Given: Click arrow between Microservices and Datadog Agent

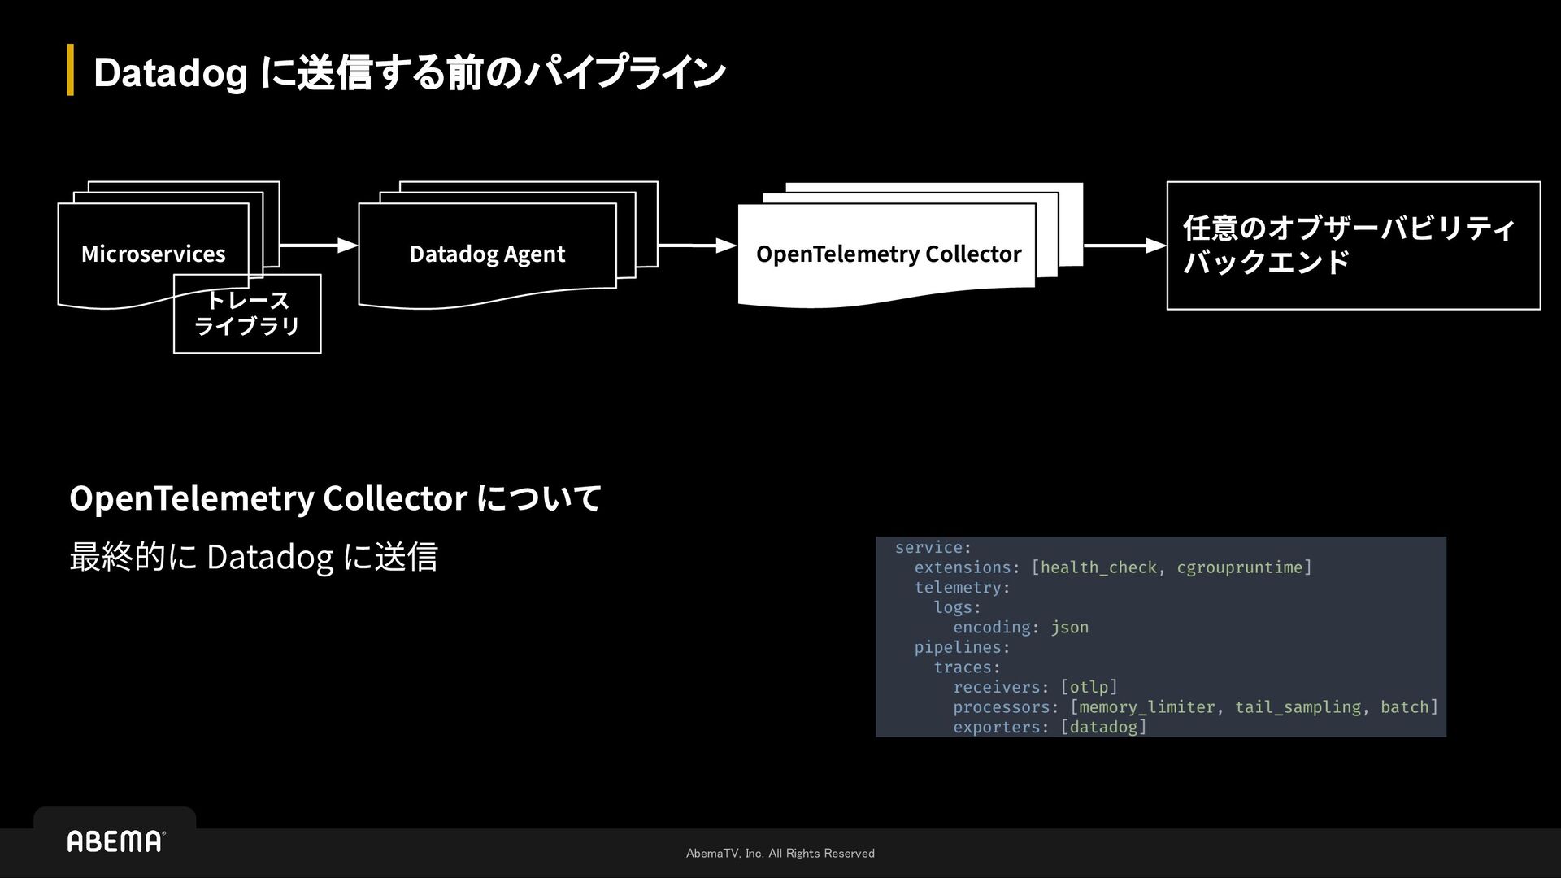Looking at the screenshot, I should (x=318, y=245).
